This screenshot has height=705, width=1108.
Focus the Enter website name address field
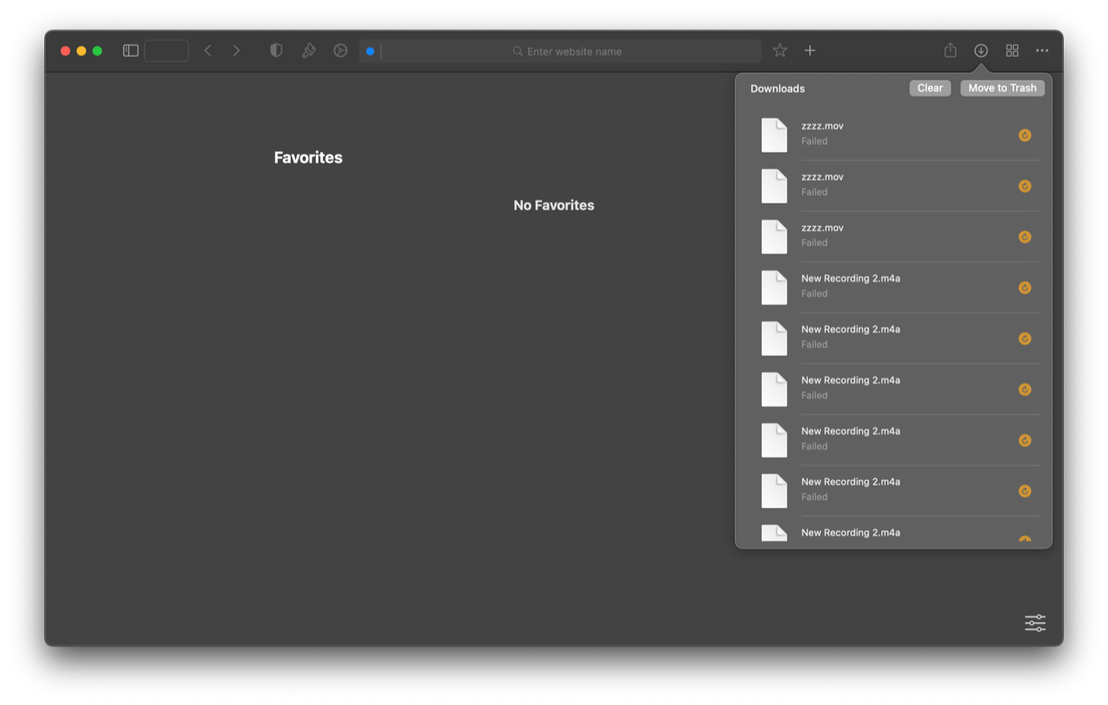click(x=573, y=52)
